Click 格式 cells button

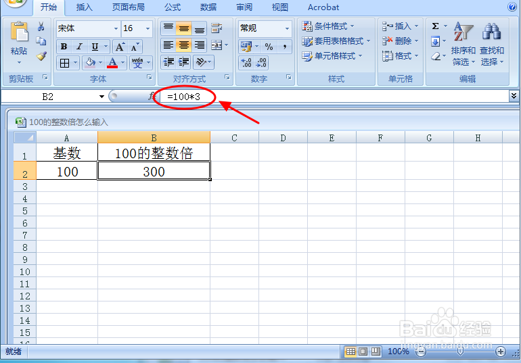pos(400,55)
